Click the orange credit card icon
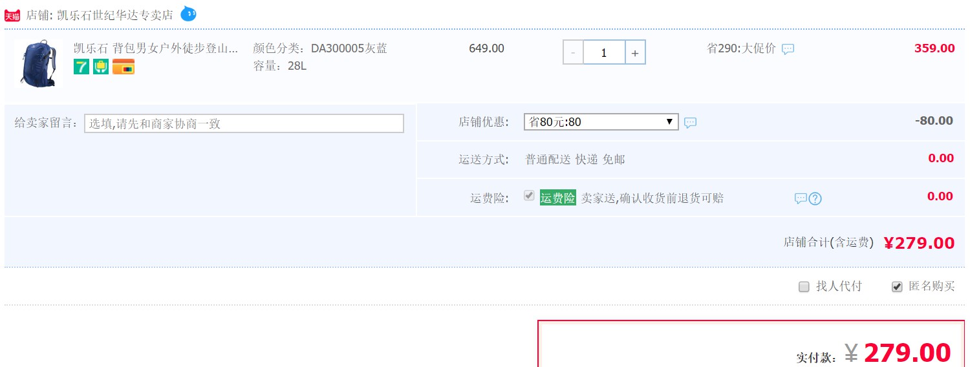The height and width of the screenshot is (367, 970). [x=124, y=67]
